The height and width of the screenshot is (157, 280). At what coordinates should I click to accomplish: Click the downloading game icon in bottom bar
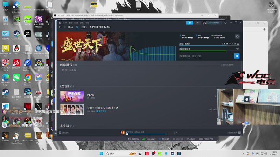tap(122, 133)
